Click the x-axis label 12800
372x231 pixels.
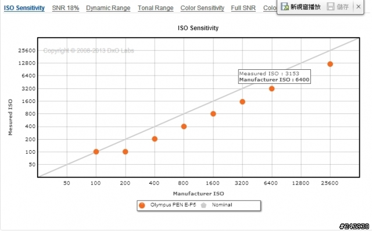301,183
